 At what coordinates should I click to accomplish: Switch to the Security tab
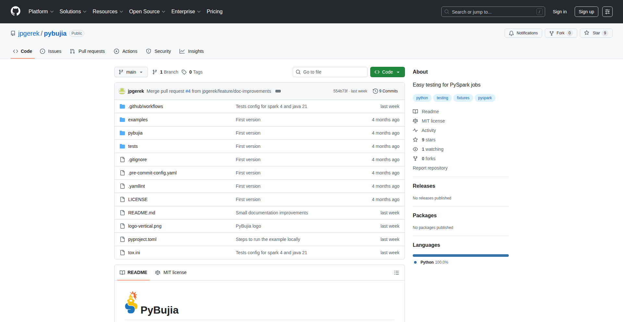158,51
